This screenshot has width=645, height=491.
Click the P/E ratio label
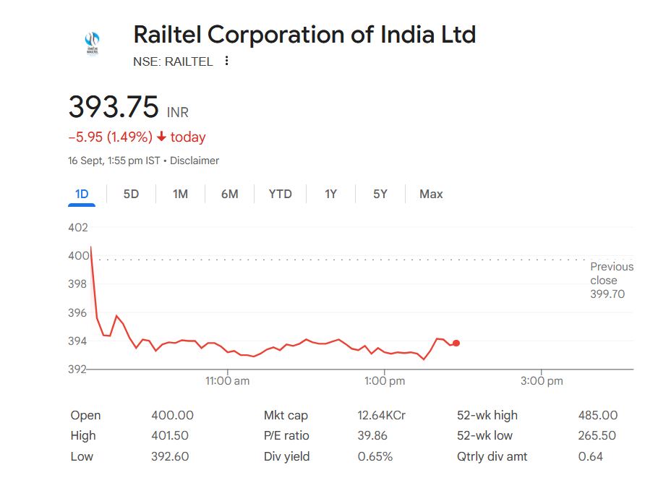coord(286,435)
